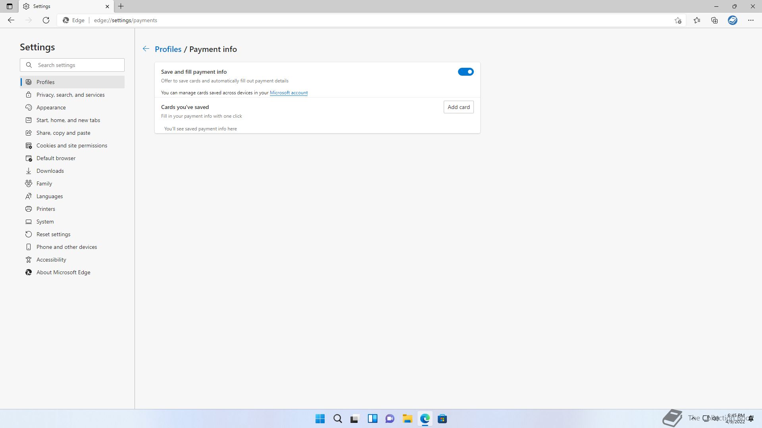
Task: Click the Add card button
Action: 459,107
